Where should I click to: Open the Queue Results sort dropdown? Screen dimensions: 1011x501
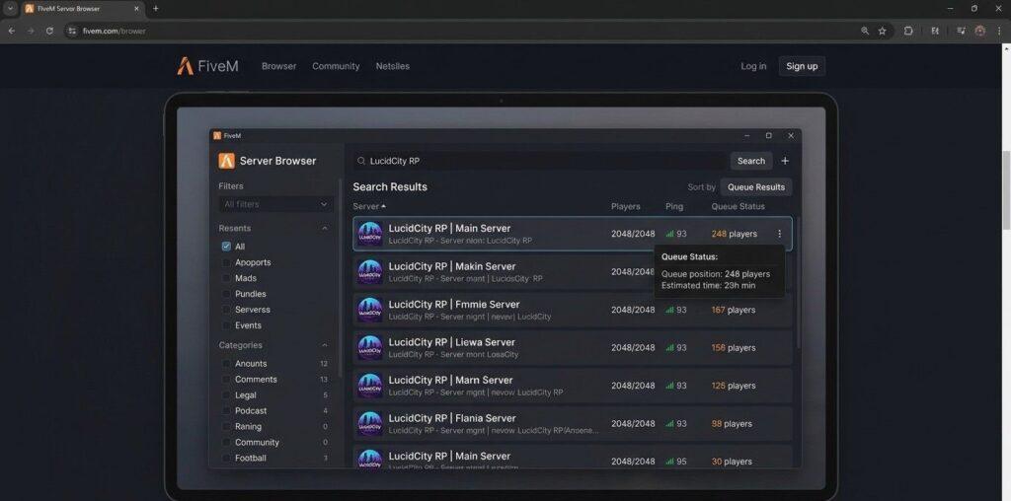click(755, 186)
